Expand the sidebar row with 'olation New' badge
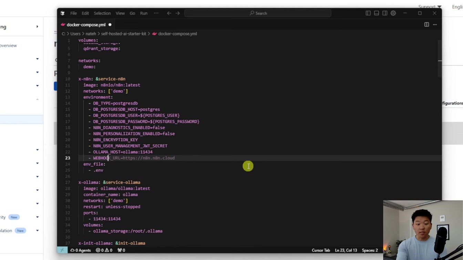This screenshot has width=463, height=260. click(x=37, y=230)
